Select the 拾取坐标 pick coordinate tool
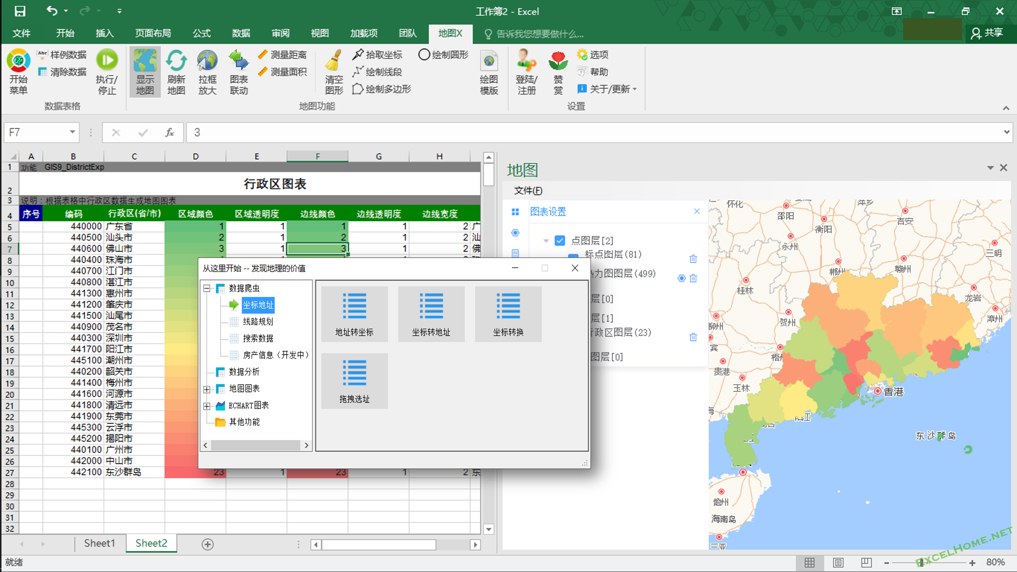 click(x=377, y=55)
